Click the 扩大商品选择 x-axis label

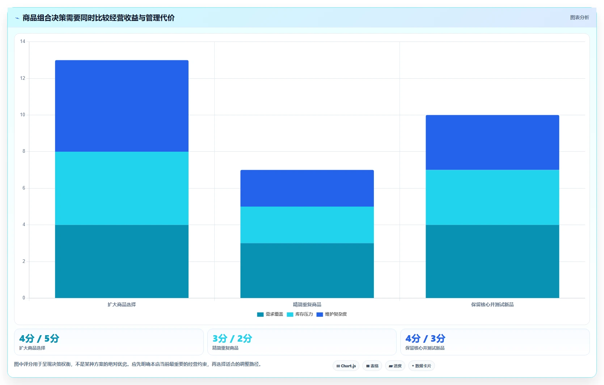122,304
